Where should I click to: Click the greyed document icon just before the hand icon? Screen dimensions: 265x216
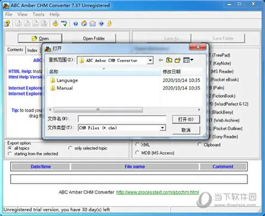tap(44, 24)
